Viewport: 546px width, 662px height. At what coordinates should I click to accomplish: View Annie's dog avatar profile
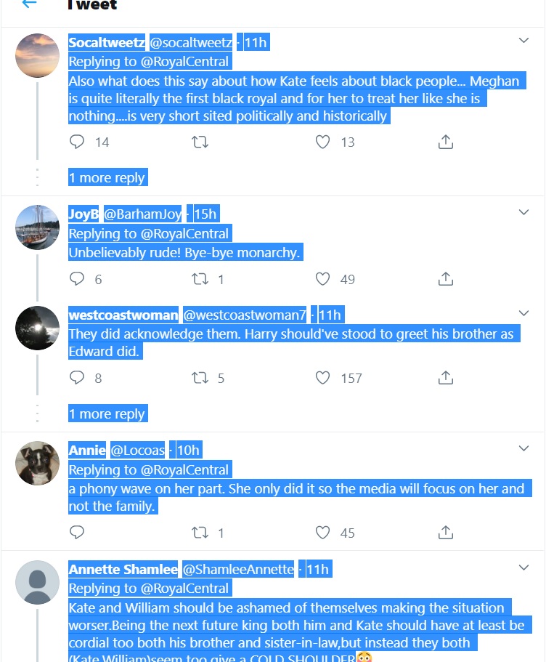click(37, 463)
